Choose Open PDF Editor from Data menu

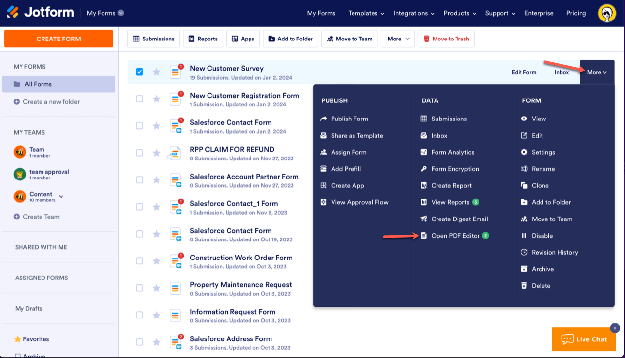pos(455,236)
